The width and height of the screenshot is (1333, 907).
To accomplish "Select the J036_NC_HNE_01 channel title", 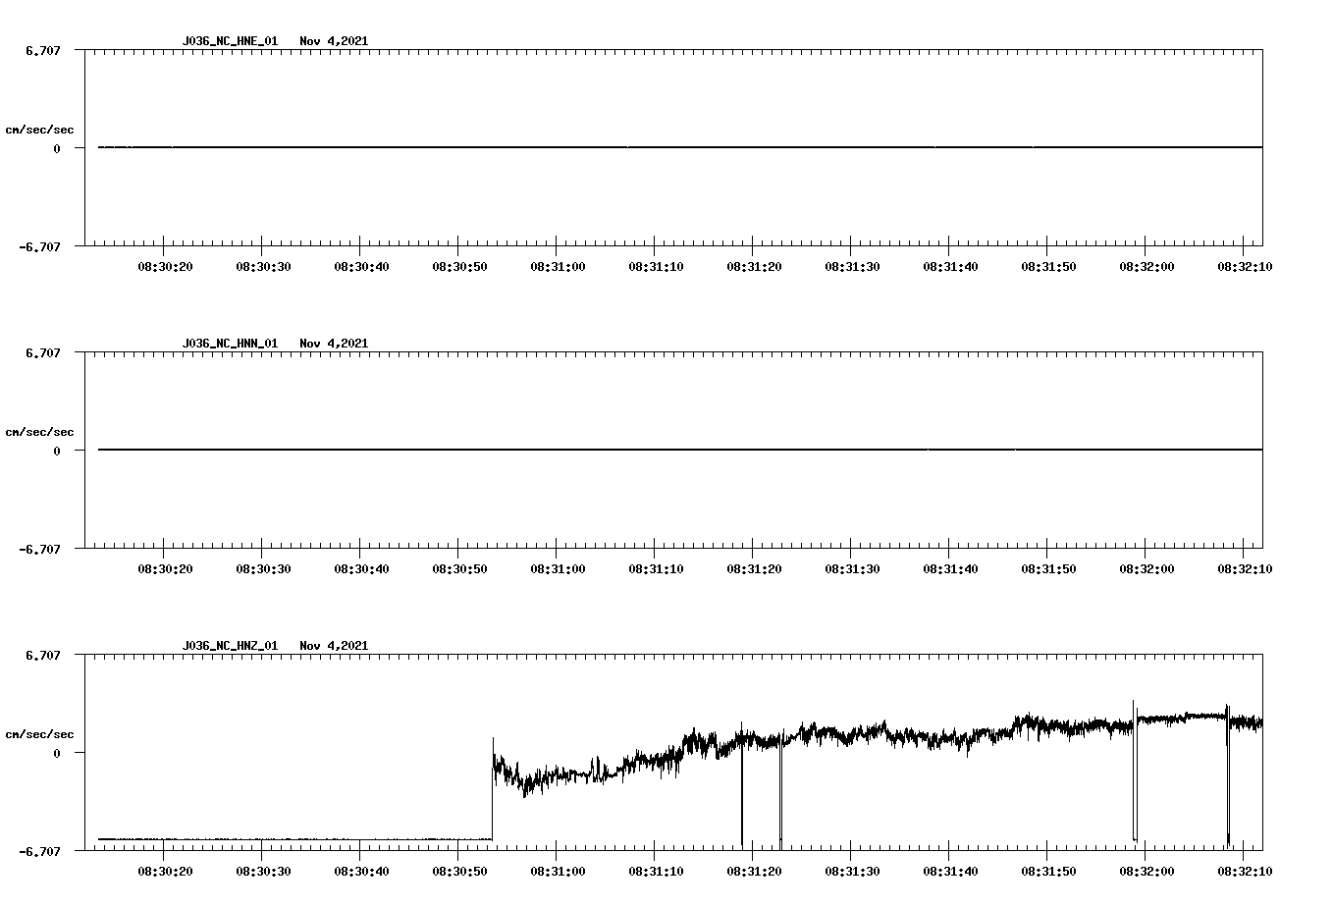I will (230, 41).
